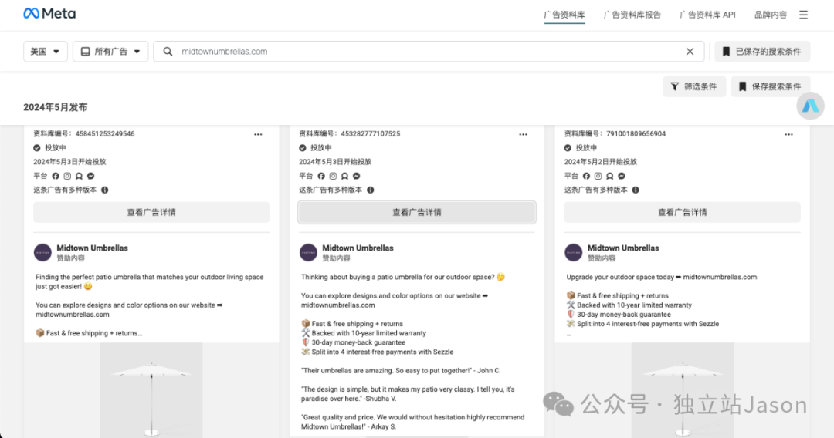Open more options for ad 458451253249546
Image resolution: width=834 pixels, height=438 pixels.
tap(258, 134)
